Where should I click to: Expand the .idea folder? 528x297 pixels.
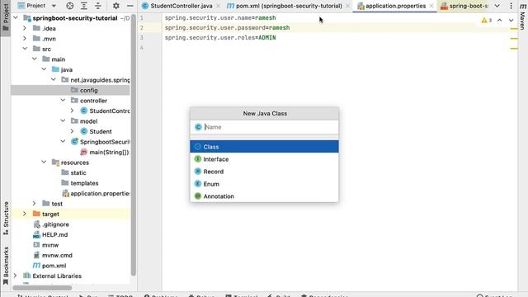[25, 28]
